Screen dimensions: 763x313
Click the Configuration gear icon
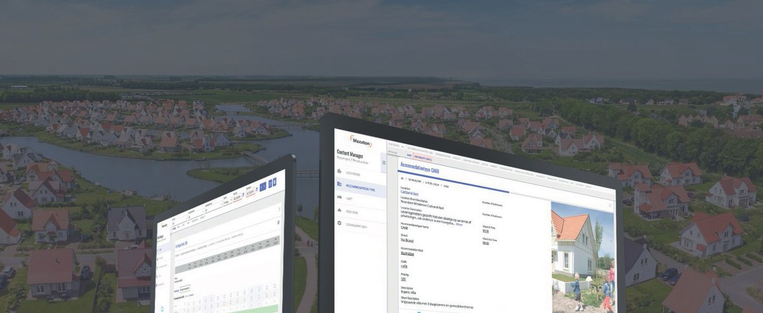pos(340,223)
